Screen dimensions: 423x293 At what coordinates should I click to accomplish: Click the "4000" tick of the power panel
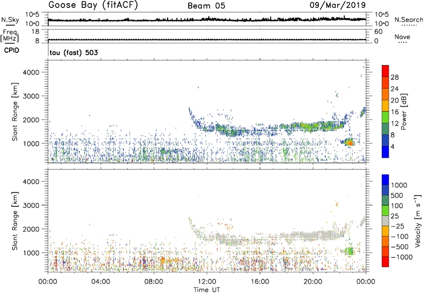click(x=31, y=72)
